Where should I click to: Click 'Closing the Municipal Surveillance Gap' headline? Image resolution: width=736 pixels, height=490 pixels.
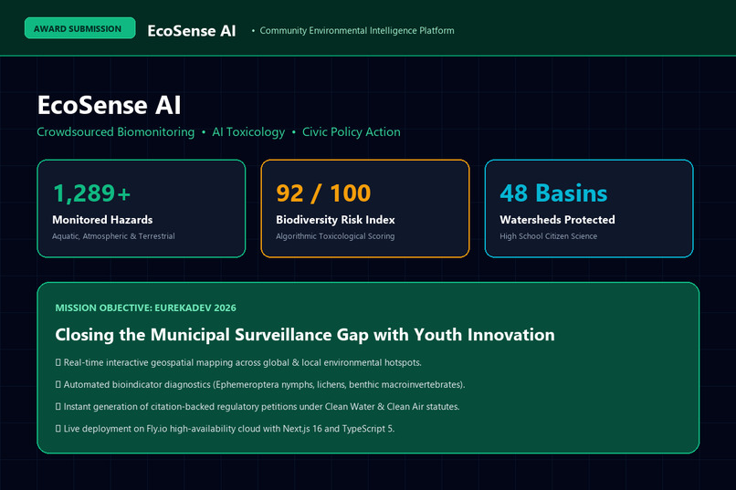click(x=305, y=335)
